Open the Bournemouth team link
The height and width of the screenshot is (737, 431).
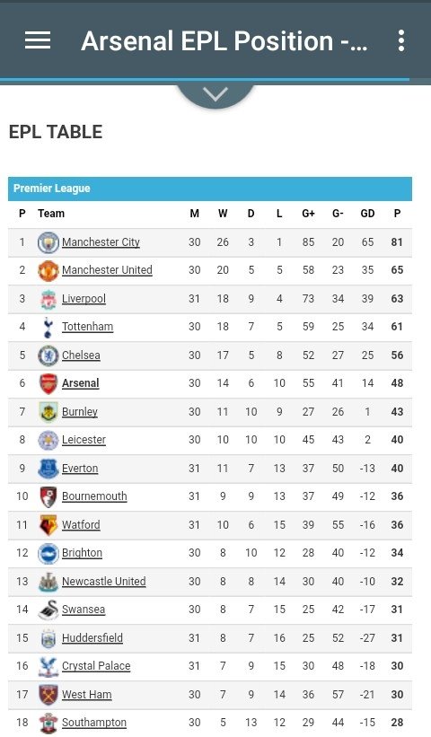[x=94, y=496]
